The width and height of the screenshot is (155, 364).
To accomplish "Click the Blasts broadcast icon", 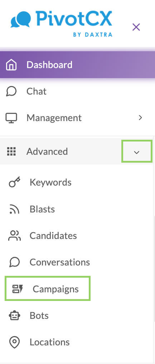I will (x=14, y=209).
